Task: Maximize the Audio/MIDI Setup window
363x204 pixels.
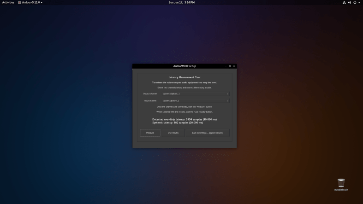Action: [230, 66]
